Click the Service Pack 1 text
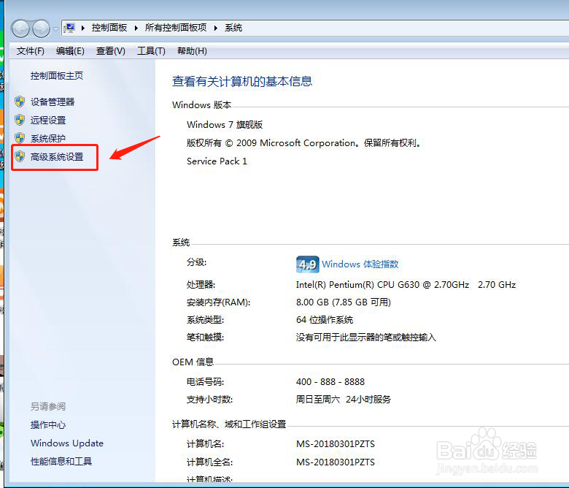 point(217,161)
